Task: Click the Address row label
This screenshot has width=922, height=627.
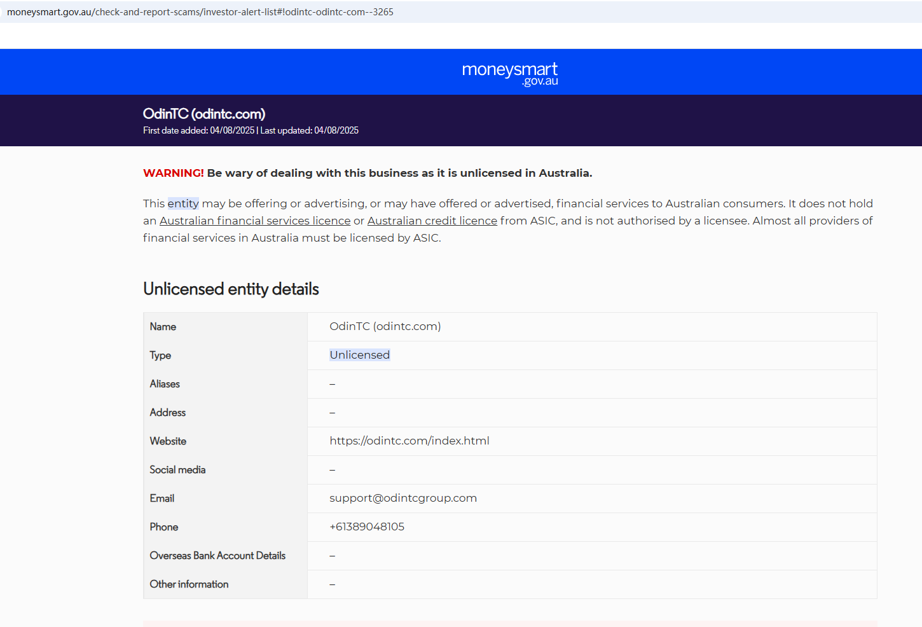Action: click(x=168, y=413)
